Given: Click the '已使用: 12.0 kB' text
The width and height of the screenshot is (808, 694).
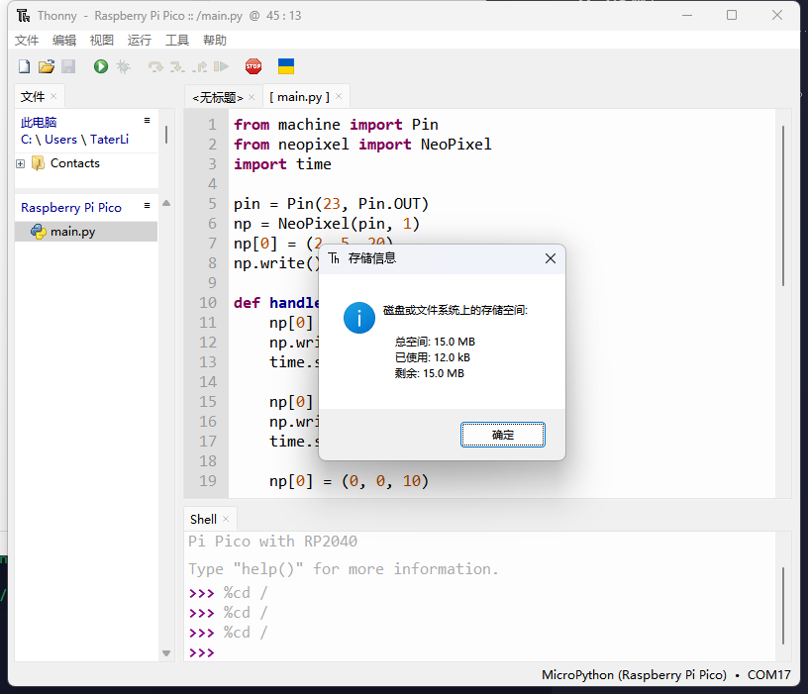Looking at the screenshot, I should click(433, 357).
